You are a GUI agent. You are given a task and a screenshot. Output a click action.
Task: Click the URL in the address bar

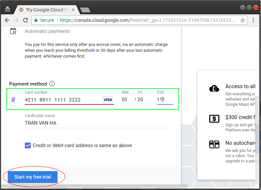pyautogui.click(x=147, y=20)
